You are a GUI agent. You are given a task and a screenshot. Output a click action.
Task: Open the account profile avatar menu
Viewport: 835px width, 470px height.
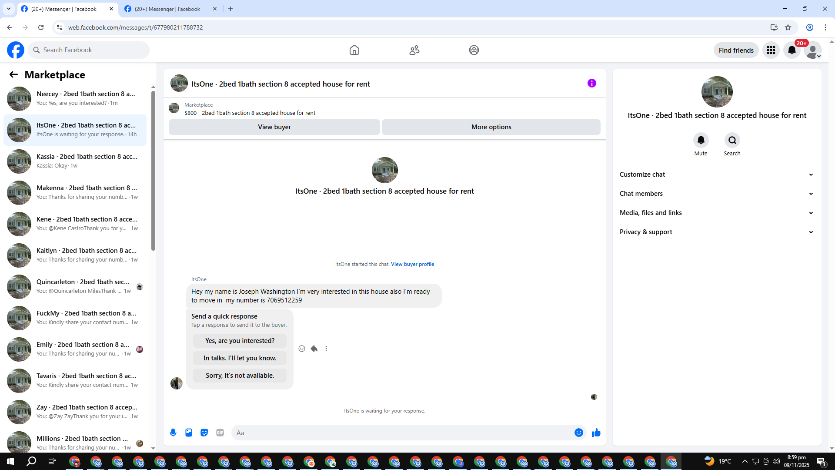coord(813,50)
